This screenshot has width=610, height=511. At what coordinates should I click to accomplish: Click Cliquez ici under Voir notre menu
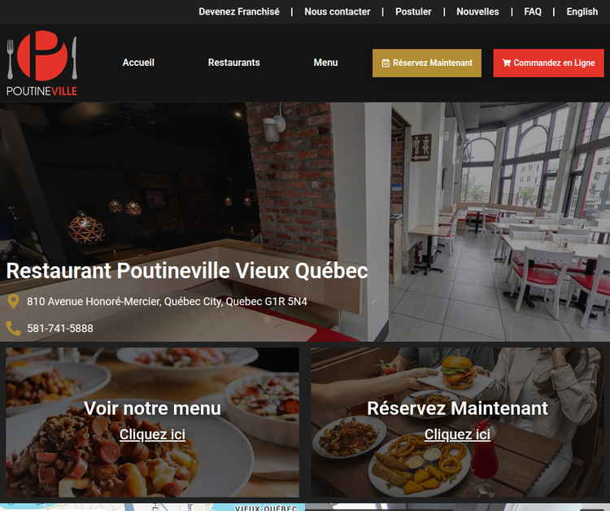coord(153,435)
